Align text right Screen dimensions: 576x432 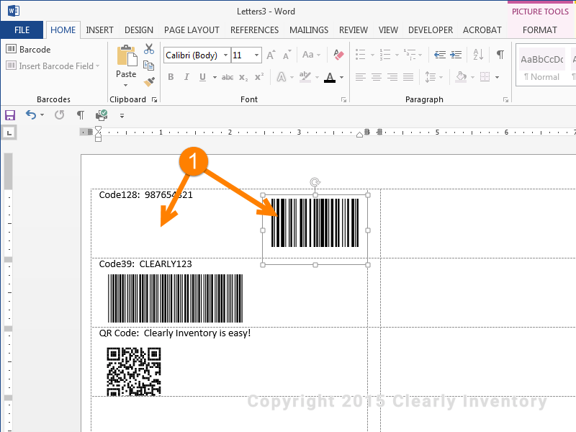pos(392,77)
